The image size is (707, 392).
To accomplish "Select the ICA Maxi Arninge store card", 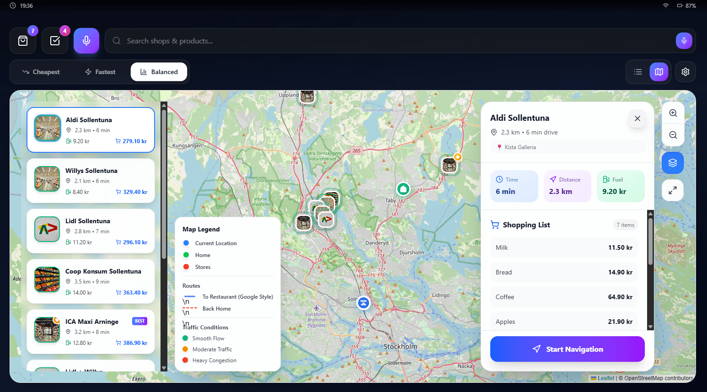I will click(x=91, y=332).
